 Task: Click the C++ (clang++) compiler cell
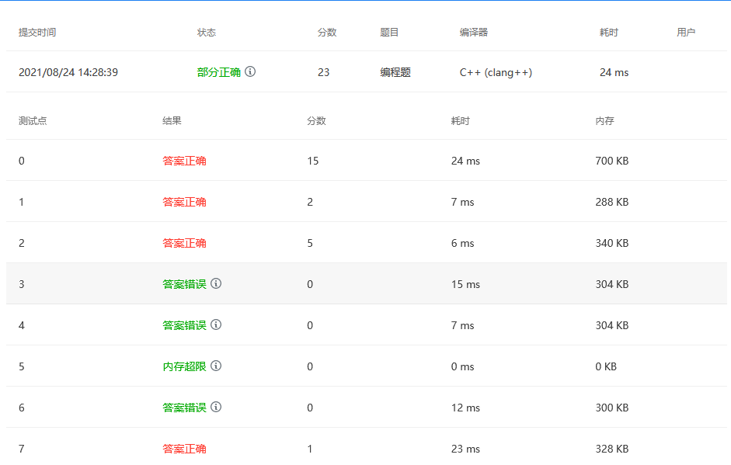point(496,72)
